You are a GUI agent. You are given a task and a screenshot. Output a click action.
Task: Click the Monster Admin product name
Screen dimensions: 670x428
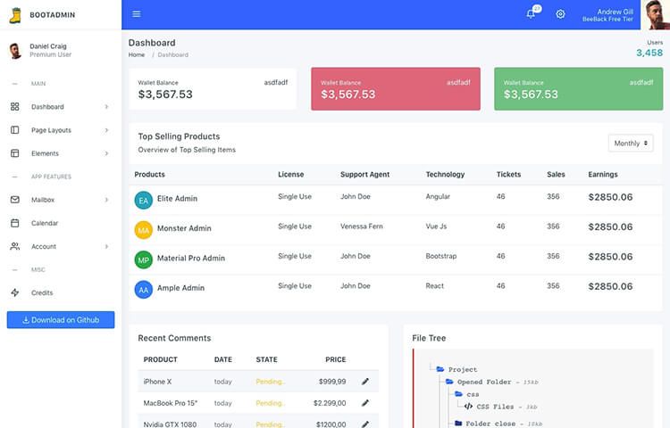pyautogui.click(x=184, y=228)
